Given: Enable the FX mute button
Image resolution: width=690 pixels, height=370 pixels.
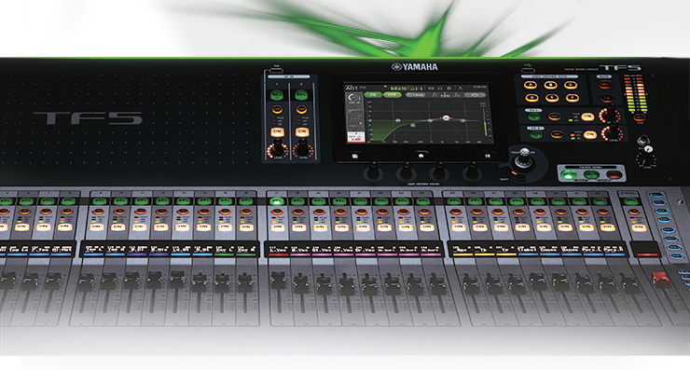Looking at the screenshot, I should click(607, 98).
